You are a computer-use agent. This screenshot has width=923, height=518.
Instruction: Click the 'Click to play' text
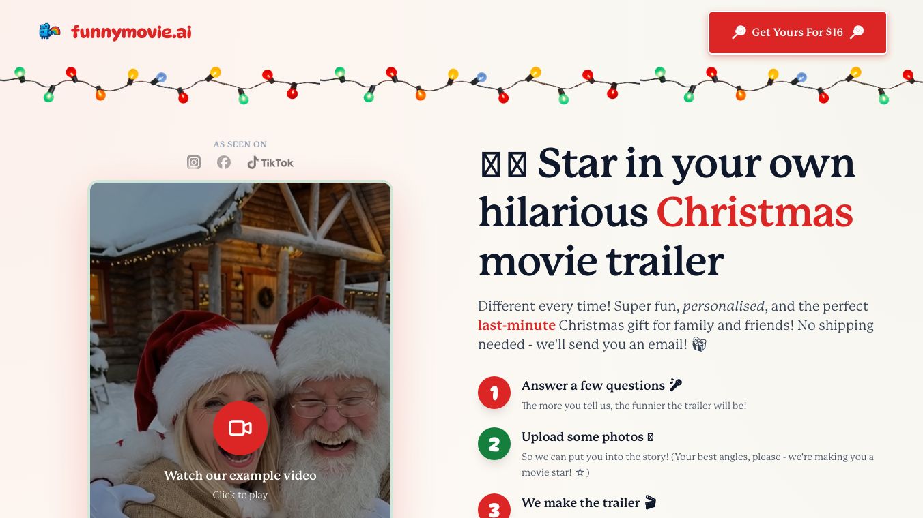tap(240, 495)
